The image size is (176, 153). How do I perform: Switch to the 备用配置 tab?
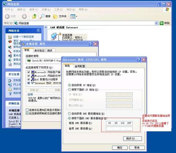[80, 66]
